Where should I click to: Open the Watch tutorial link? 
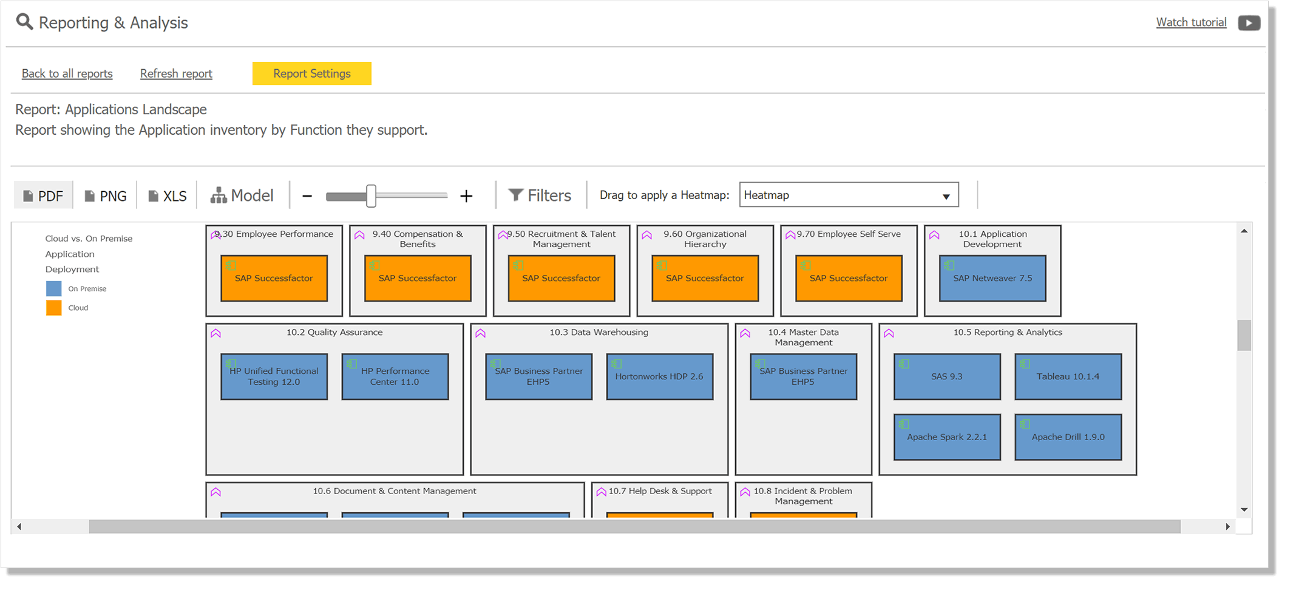click(x=1191, y=22)
